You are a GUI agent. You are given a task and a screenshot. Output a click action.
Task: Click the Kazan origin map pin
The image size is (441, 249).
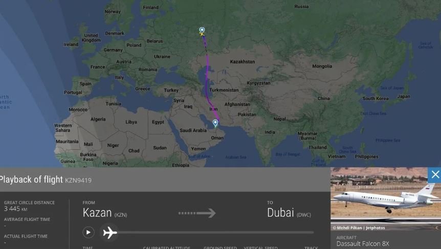tap(202, 30)
